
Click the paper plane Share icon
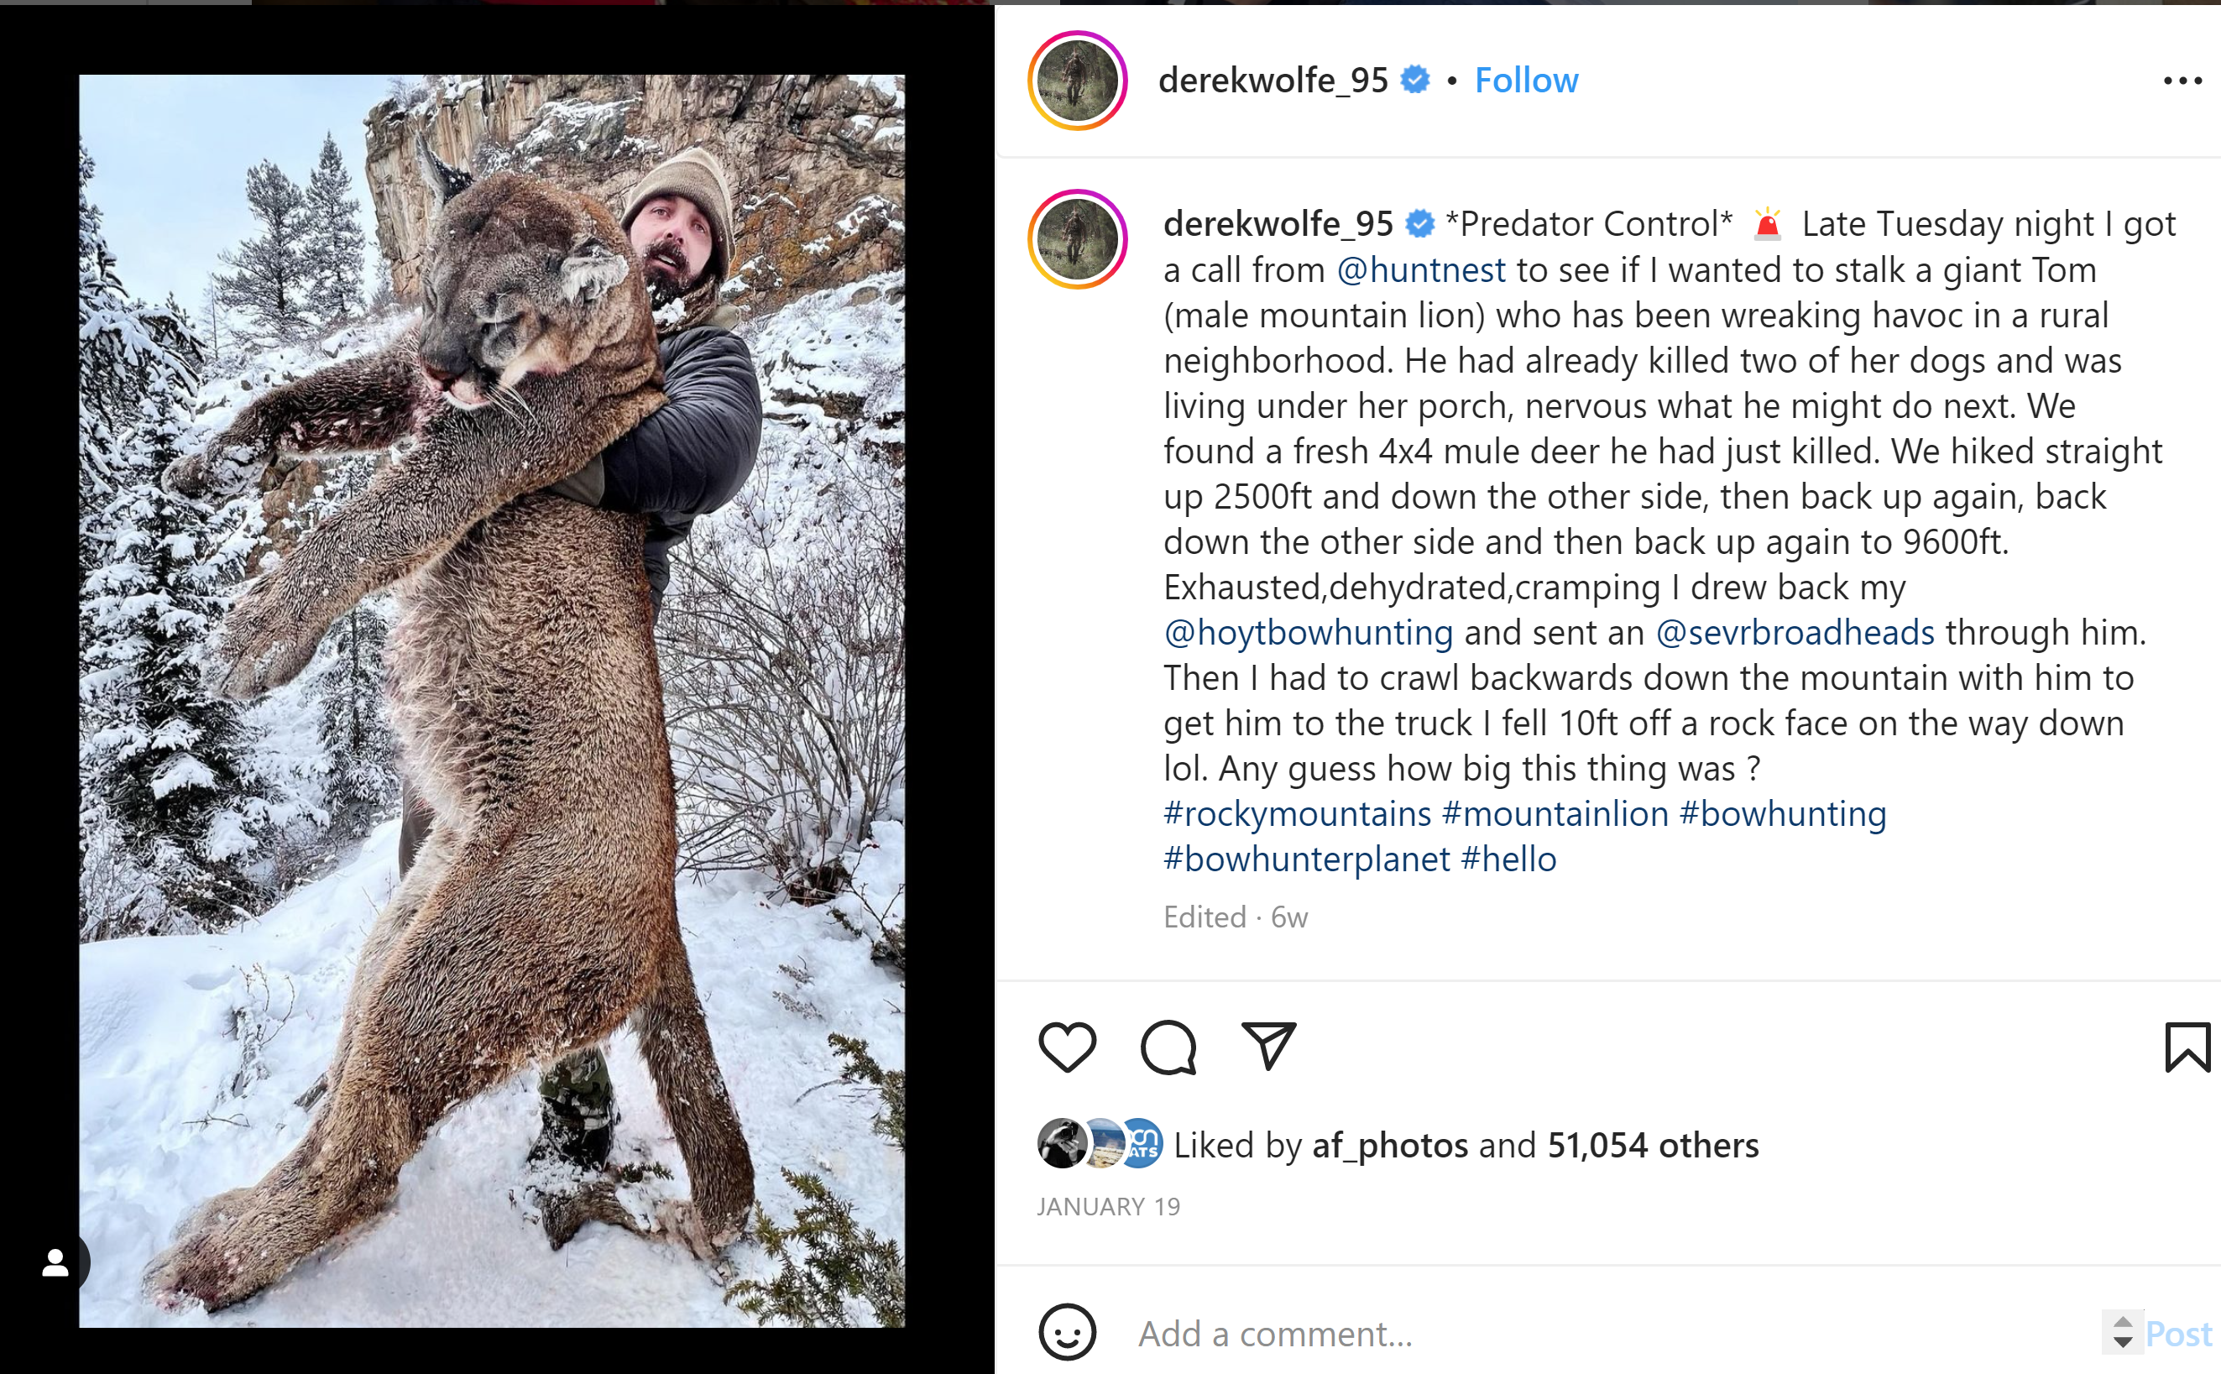[x=1267, y=1046]
